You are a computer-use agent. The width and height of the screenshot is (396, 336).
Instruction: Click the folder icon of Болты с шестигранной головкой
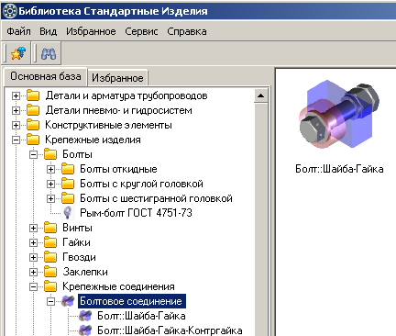(68, 198)
